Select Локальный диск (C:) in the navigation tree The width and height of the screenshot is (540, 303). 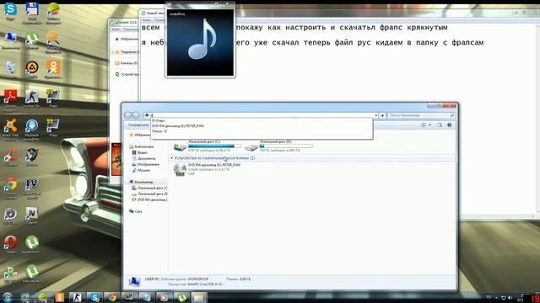click(150, 188)
